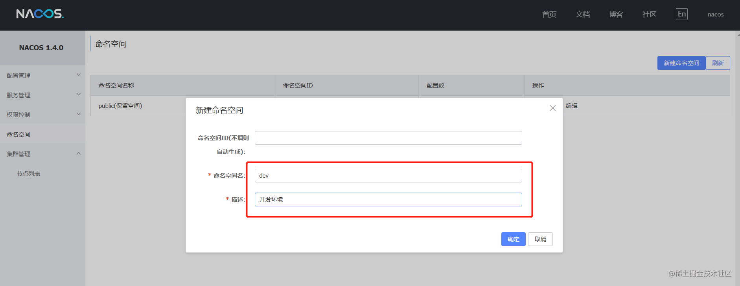Focus the 命名空间名 field containing dev
This screenshot has height=286, width=740.
coord(388,175)
